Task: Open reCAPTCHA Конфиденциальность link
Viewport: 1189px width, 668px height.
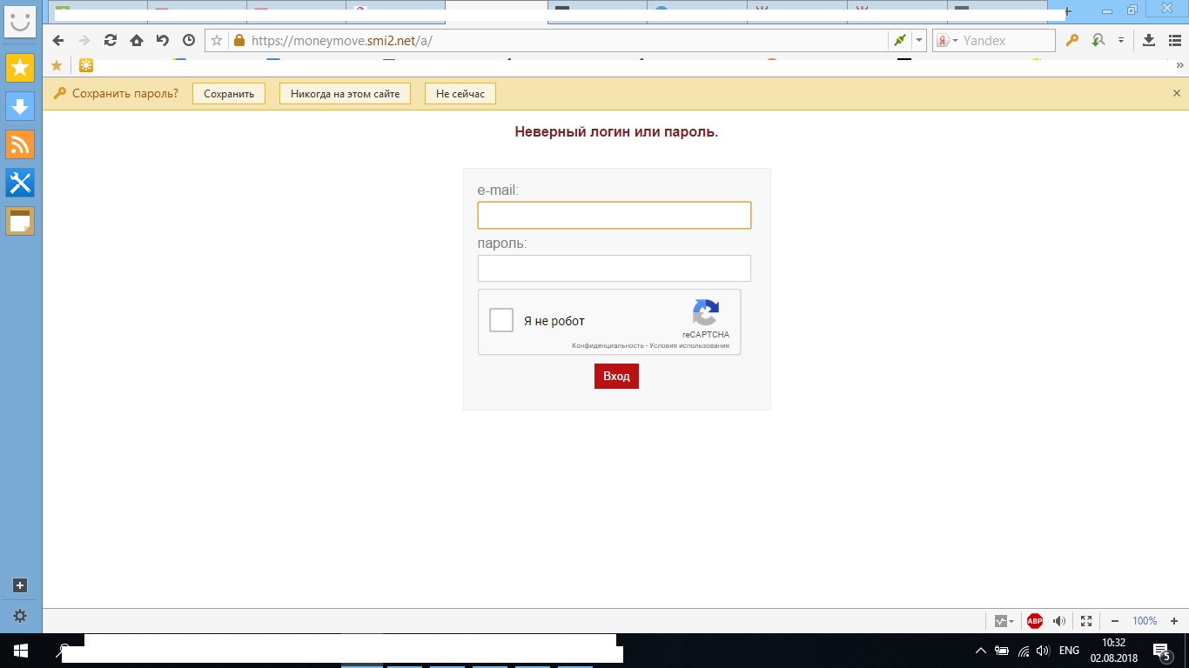Action: pos(608,345)
